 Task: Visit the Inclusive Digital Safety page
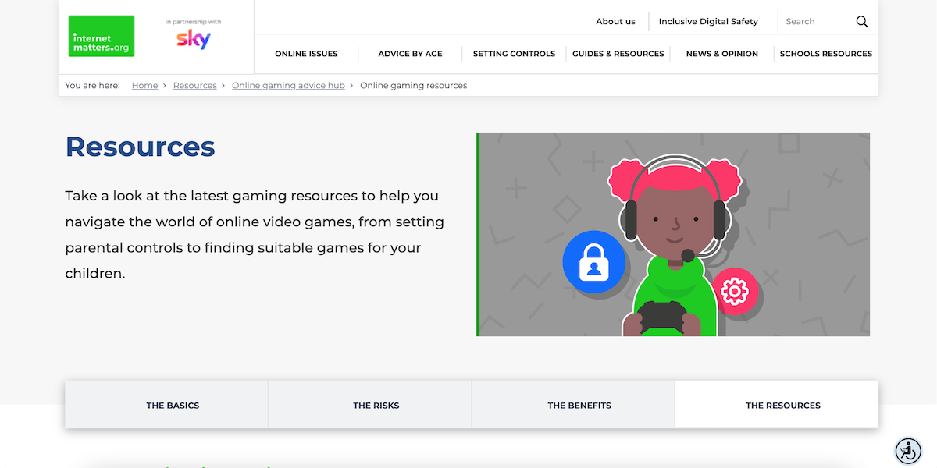click(707, 21)
